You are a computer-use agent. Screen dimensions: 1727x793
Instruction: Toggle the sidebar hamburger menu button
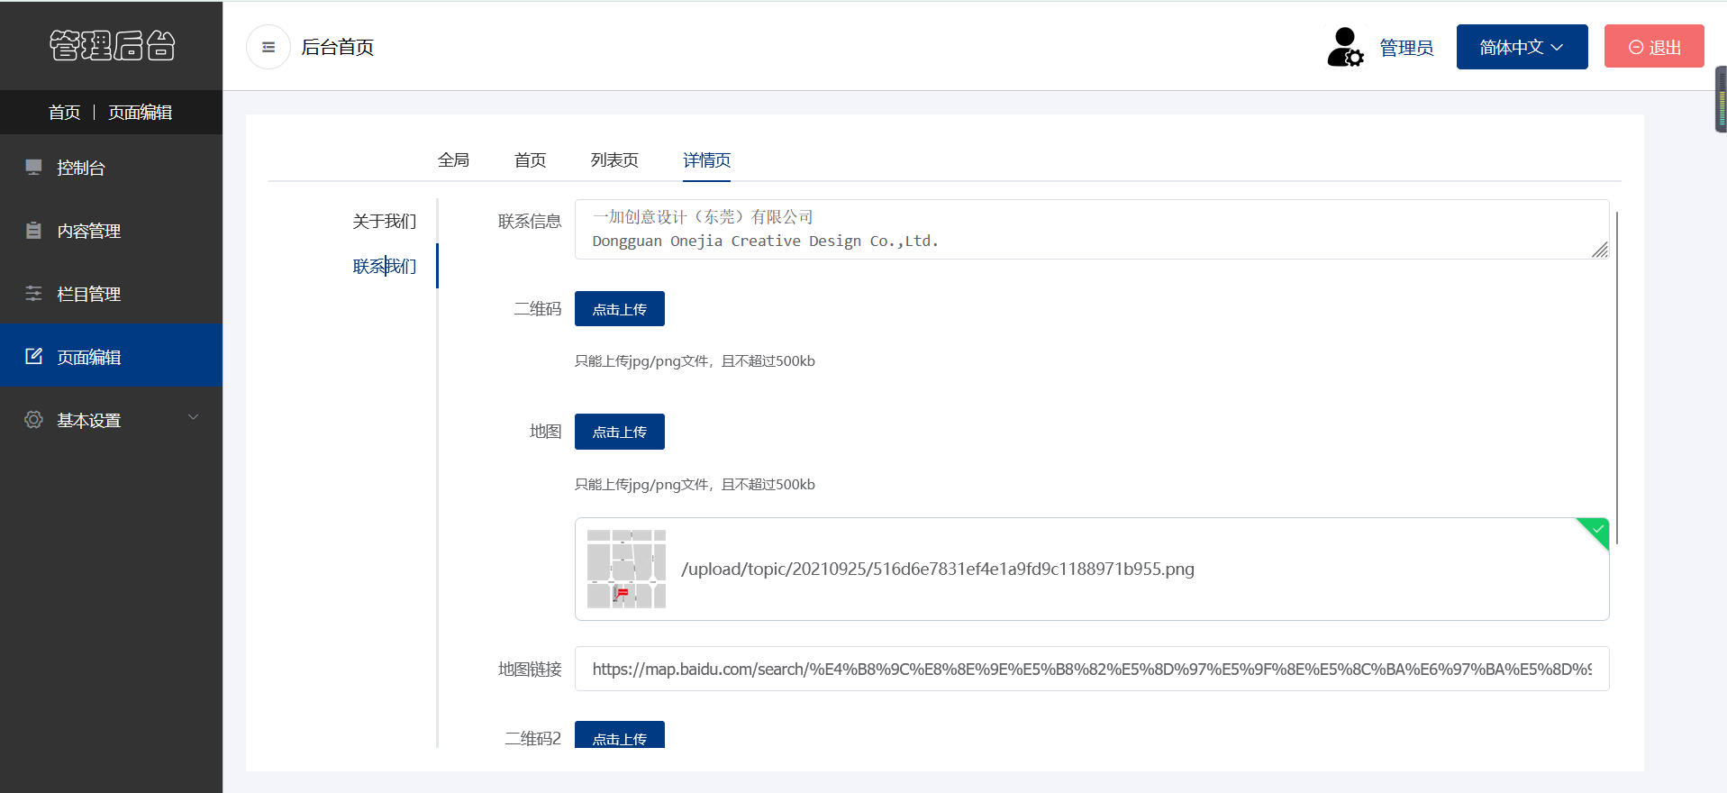coord(268,47)
